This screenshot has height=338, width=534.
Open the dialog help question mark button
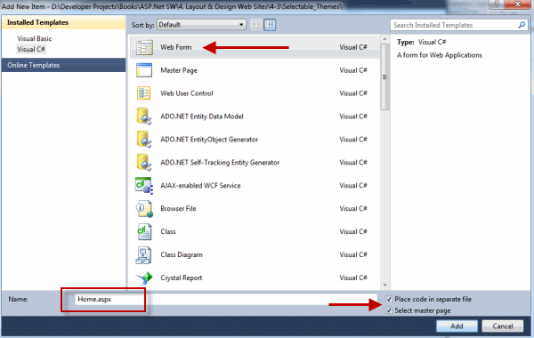click(x=497, y=4)
